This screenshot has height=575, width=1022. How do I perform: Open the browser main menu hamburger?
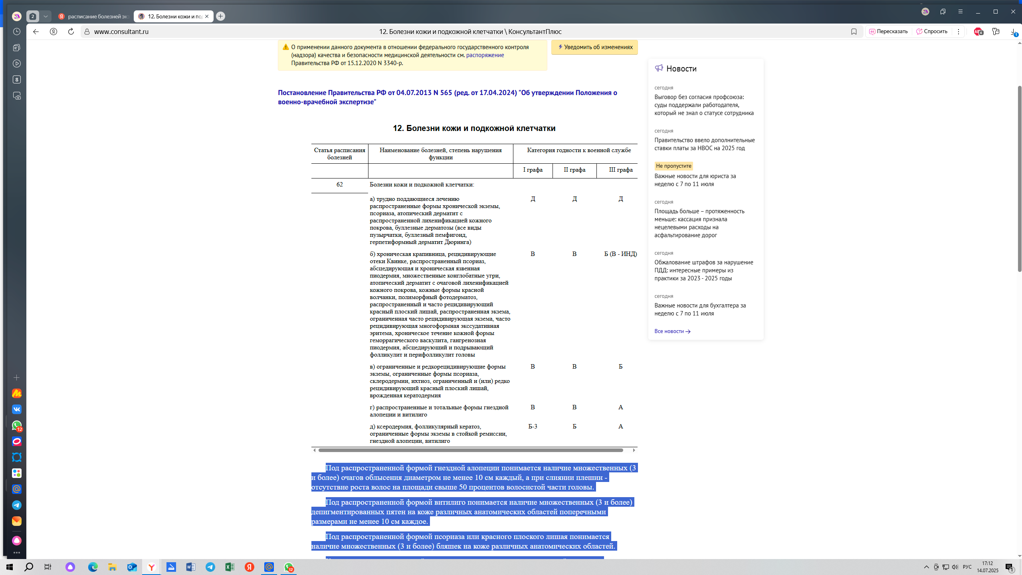[x=961, y=12]
